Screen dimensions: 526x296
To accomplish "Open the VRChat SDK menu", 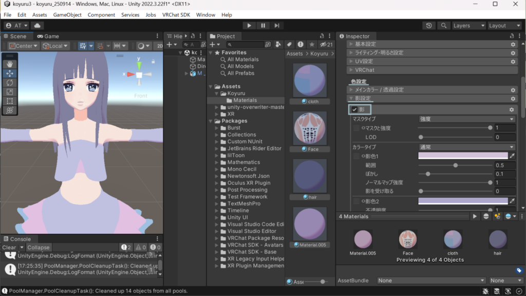I will click(176, 15).
